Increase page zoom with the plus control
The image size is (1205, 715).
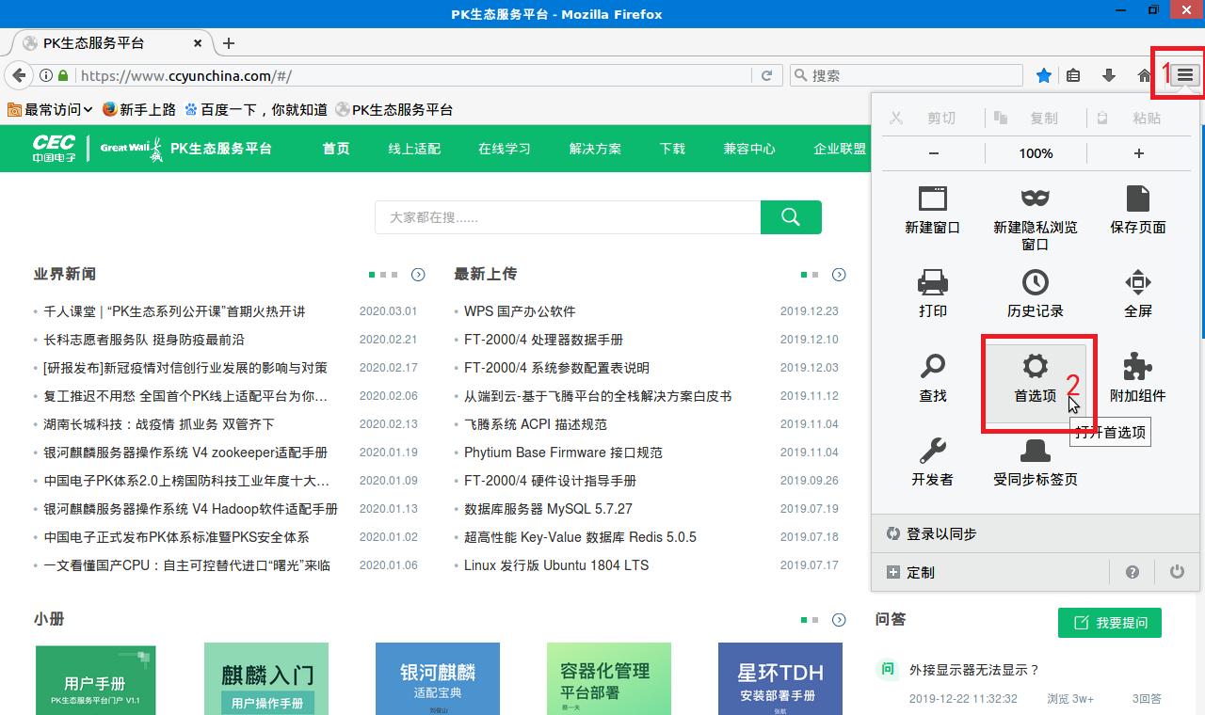click(1138, 152)
